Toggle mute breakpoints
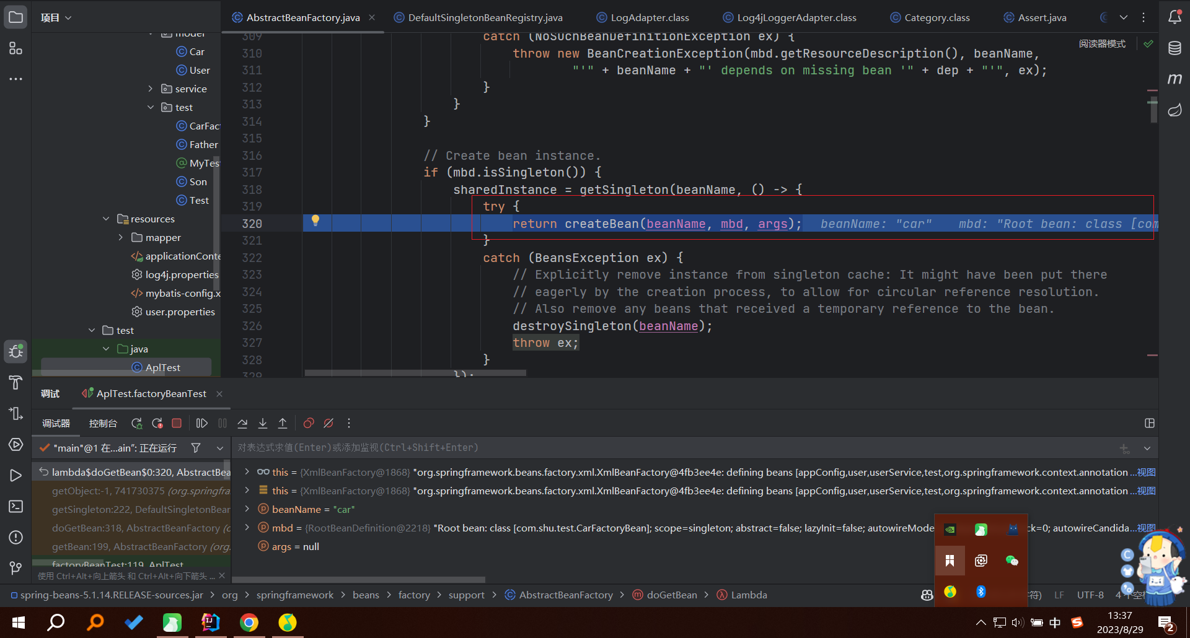 click(x=328, y=423)
